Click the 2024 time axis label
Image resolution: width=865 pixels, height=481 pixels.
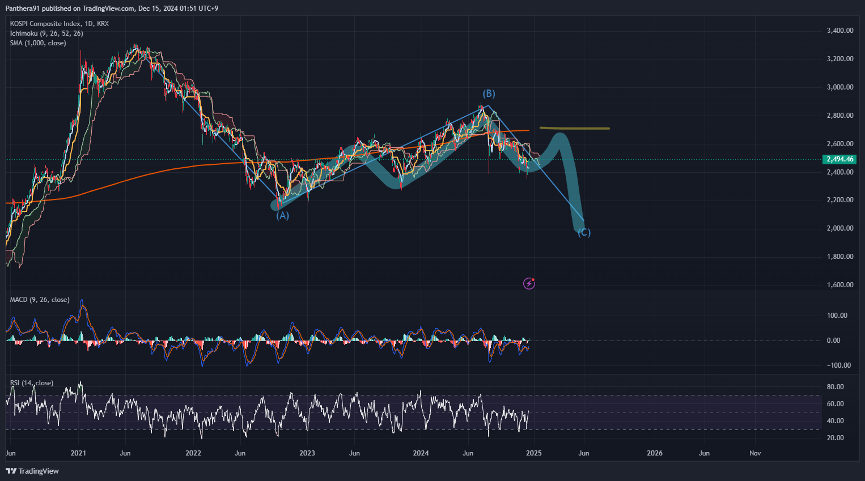(421, 453)
